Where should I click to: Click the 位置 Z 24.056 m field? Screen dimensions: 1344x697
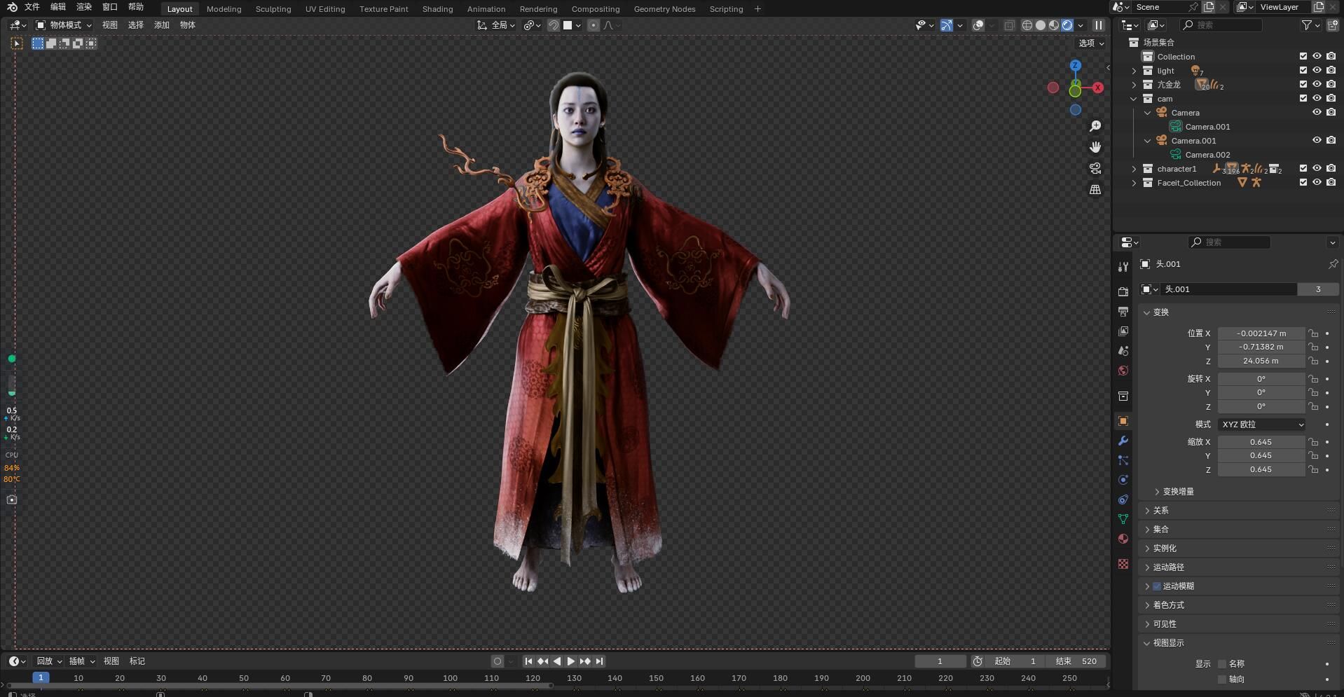pos(1261,361)
